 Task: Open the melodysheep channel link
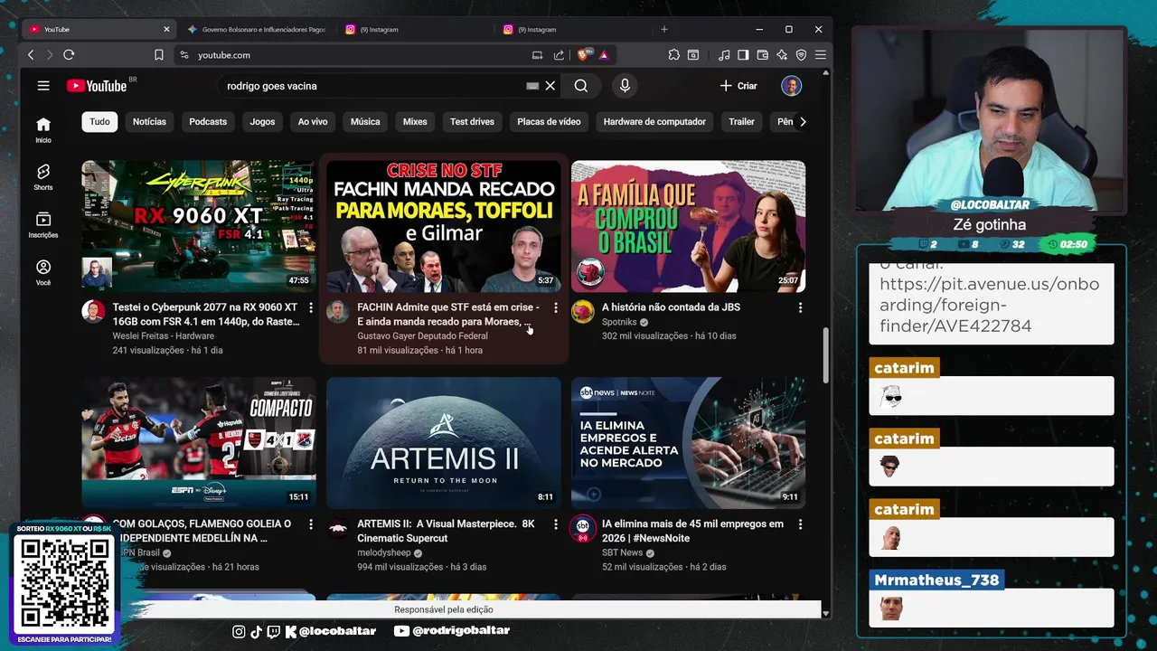pos(383,552)
